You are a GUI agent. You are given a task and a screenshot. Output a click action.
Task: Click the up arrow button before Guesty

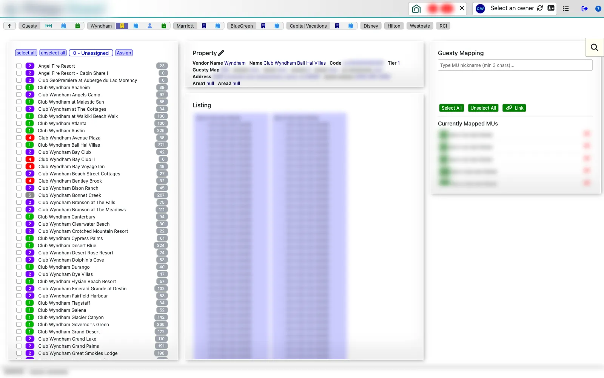coord(9,26)
